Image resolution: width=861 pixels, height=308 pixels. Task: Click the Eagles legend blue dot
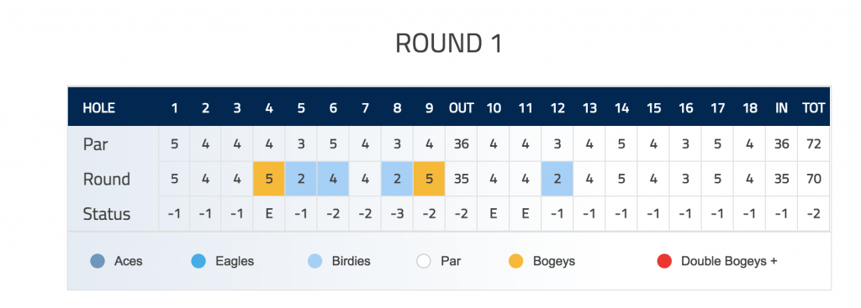click(x=198, y=261)
